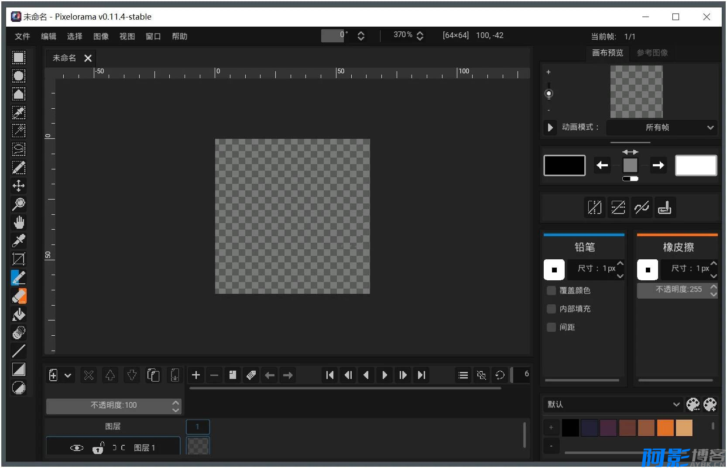Adjust pencil 尺寸 stepper arrows

click(x=620, y=269)
